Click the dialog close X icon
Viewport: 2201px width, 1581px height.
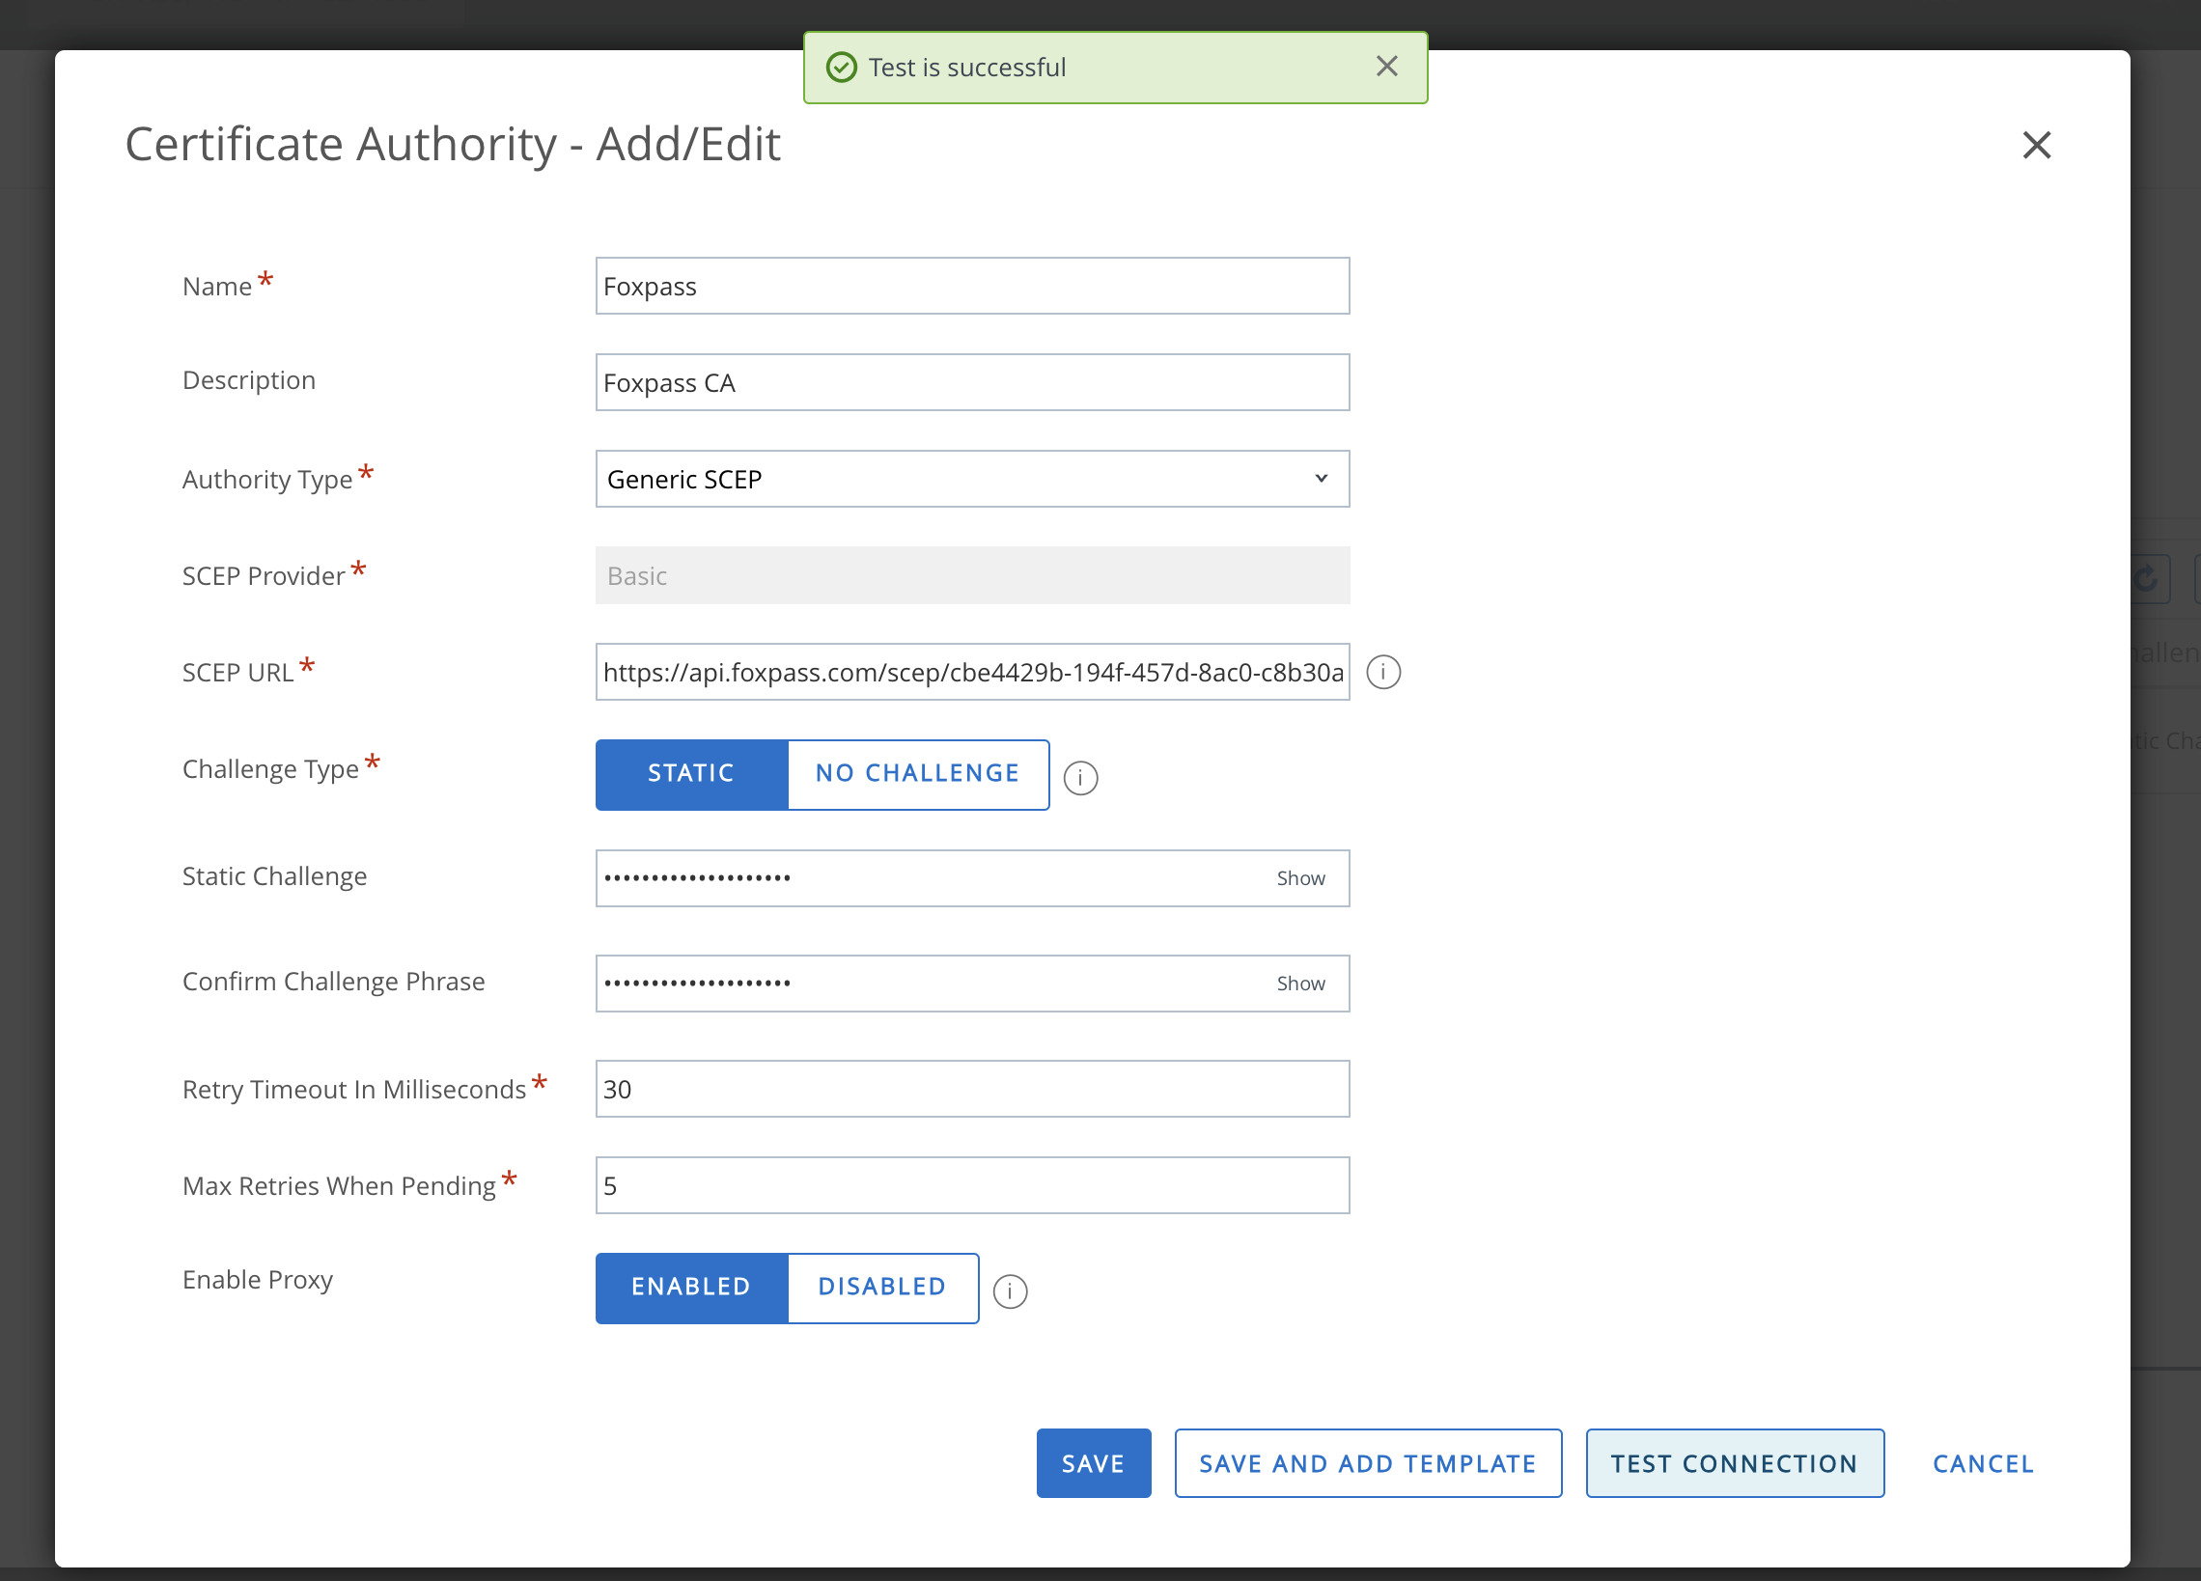pos(2037,146)
